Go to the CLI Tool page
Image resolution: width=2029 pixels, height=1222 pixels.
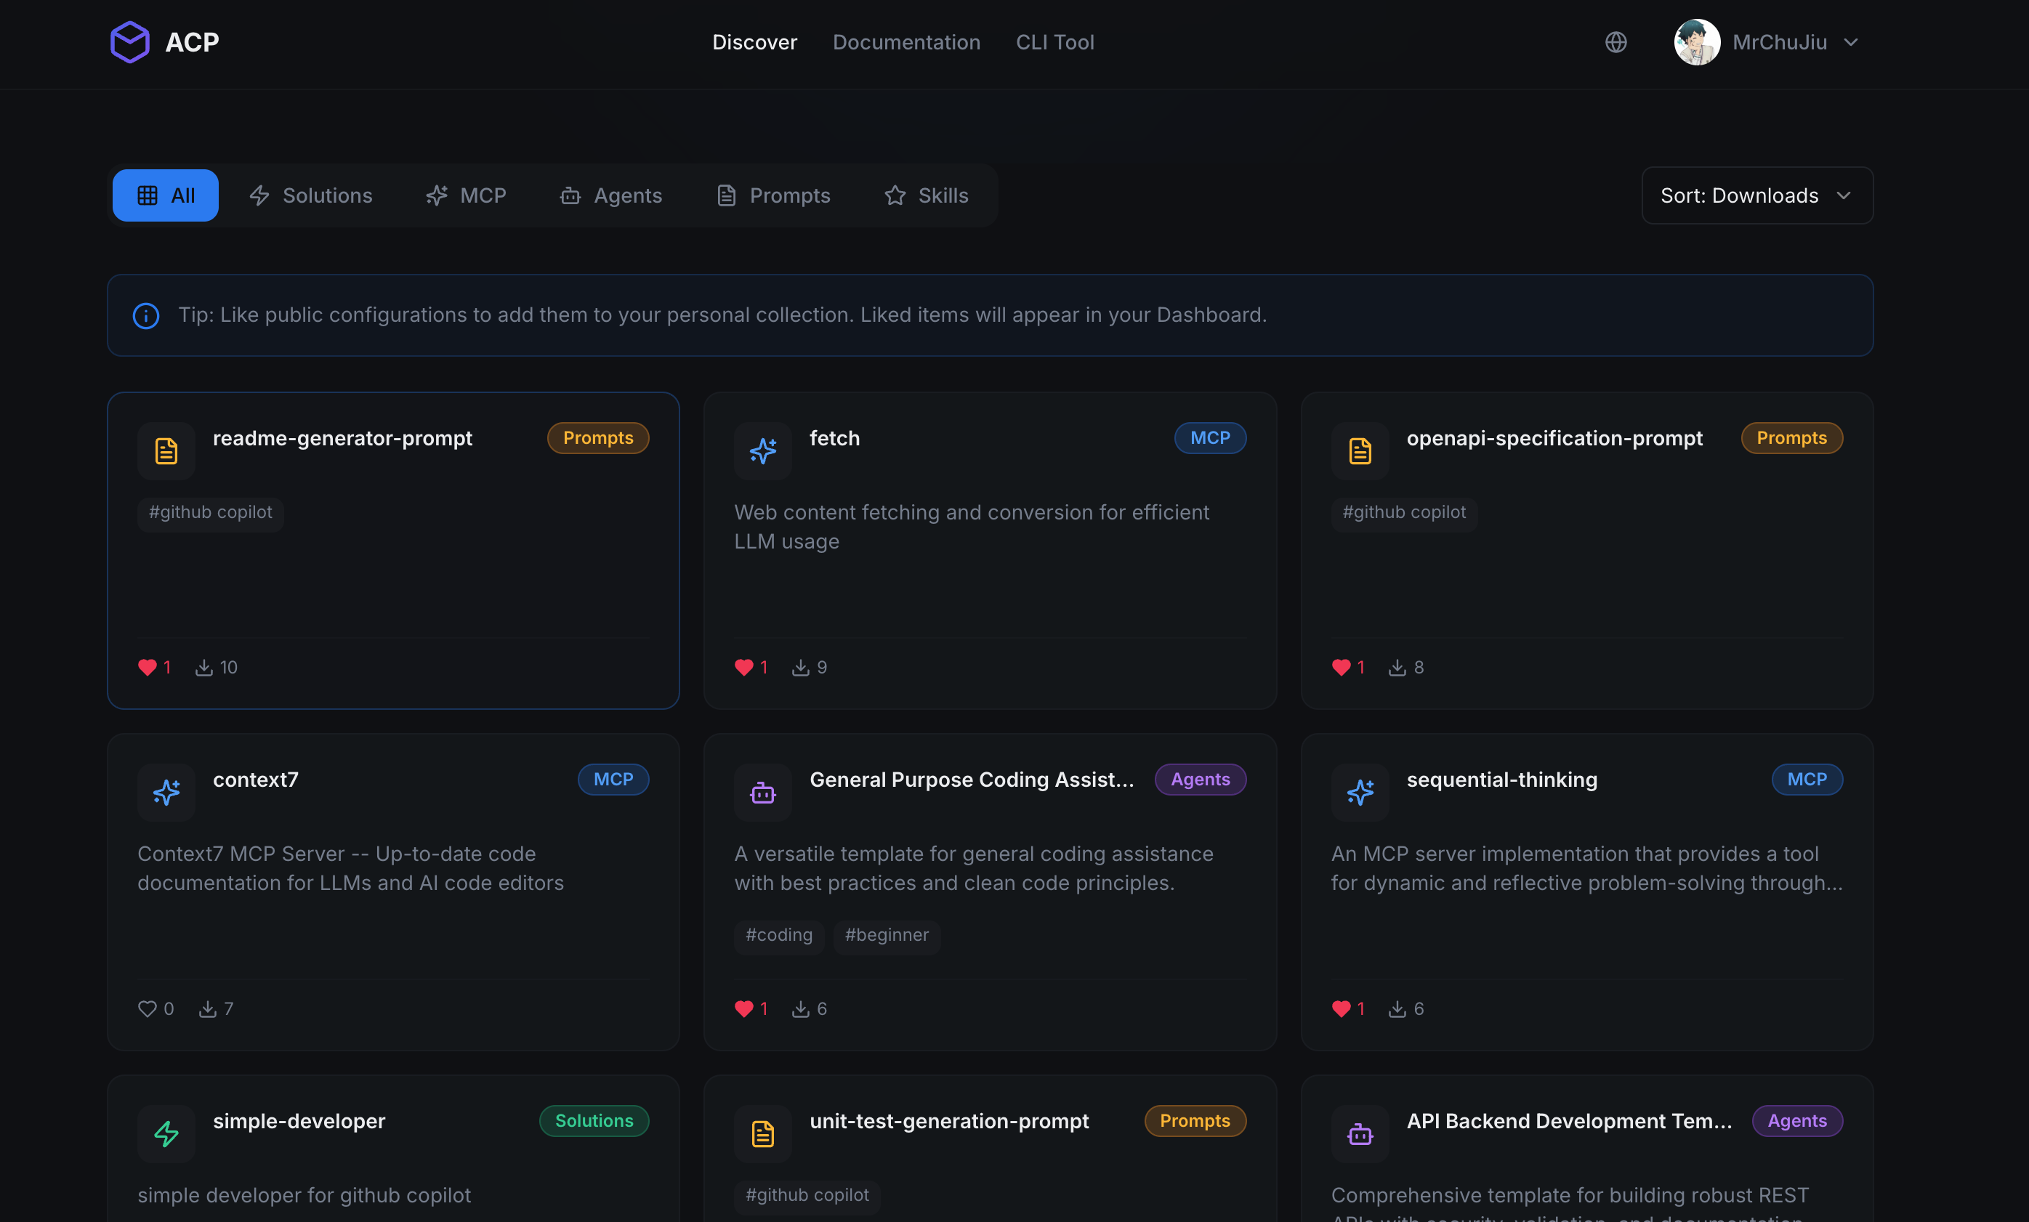1054,42
